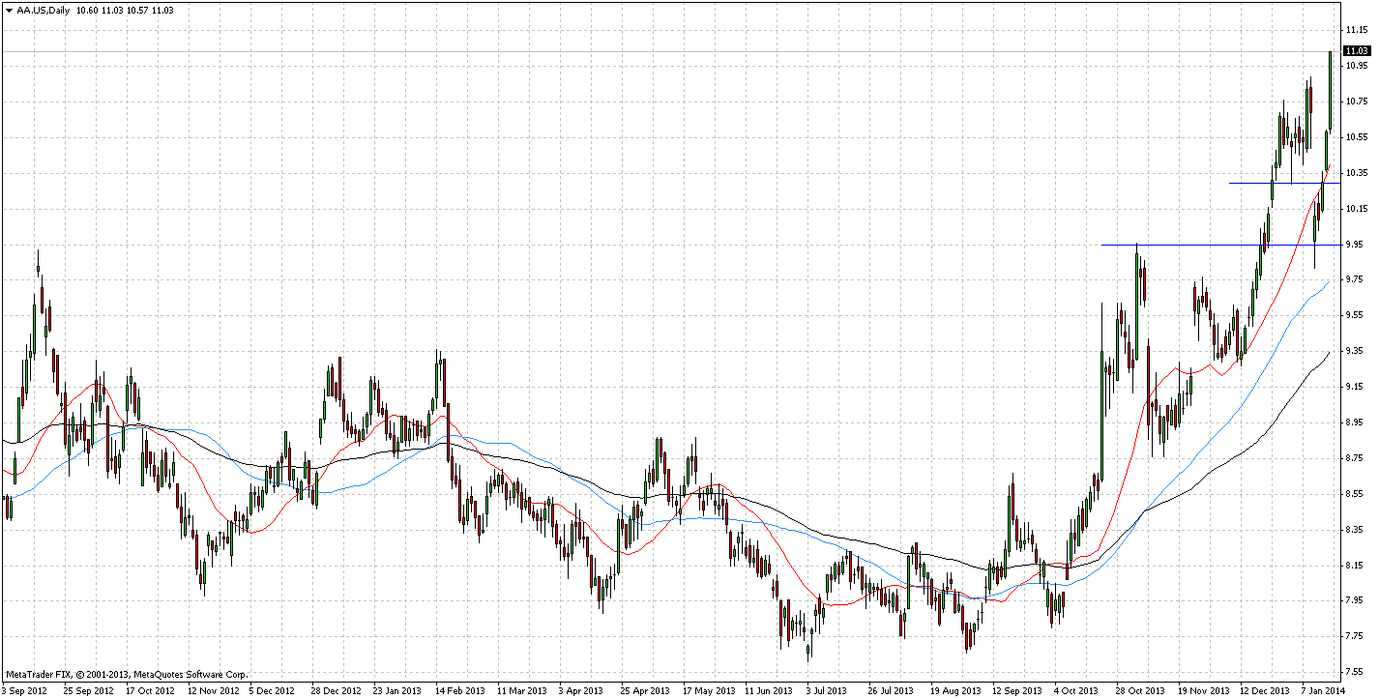Select the AA.US,Daily chart title text
The image size is (1379, 699).
pyautogui.click(x=42, y=9)
